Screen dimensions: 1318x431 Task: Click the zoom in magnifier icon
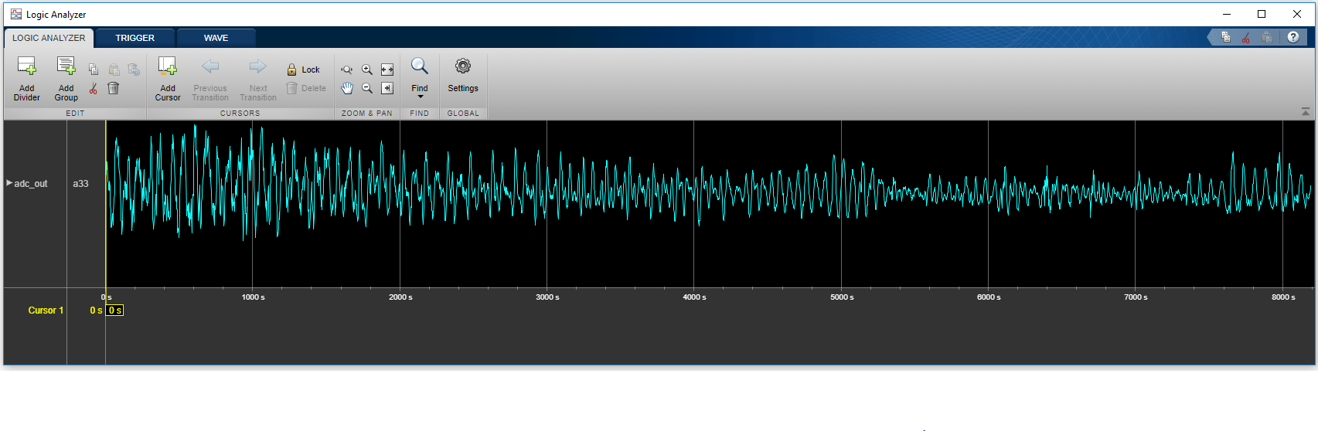click(x=367, y=70)
